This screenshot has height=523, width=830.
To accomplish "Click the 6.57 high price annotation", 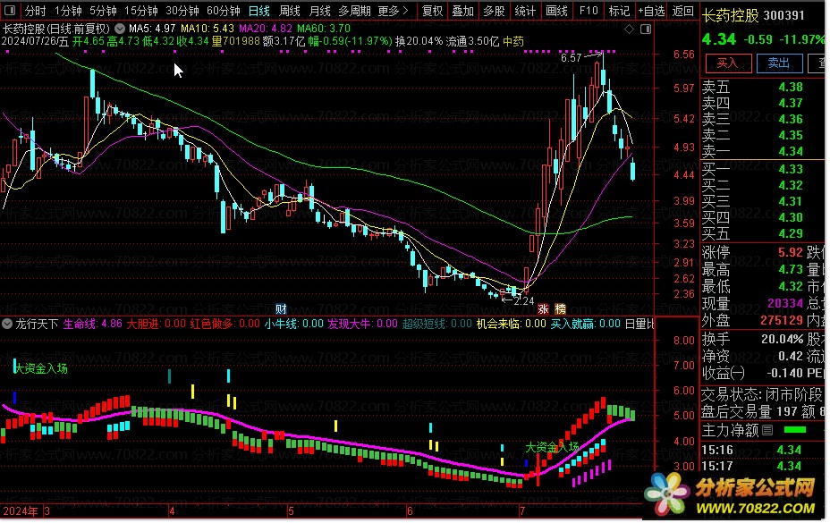I will (x=572, y=58).
